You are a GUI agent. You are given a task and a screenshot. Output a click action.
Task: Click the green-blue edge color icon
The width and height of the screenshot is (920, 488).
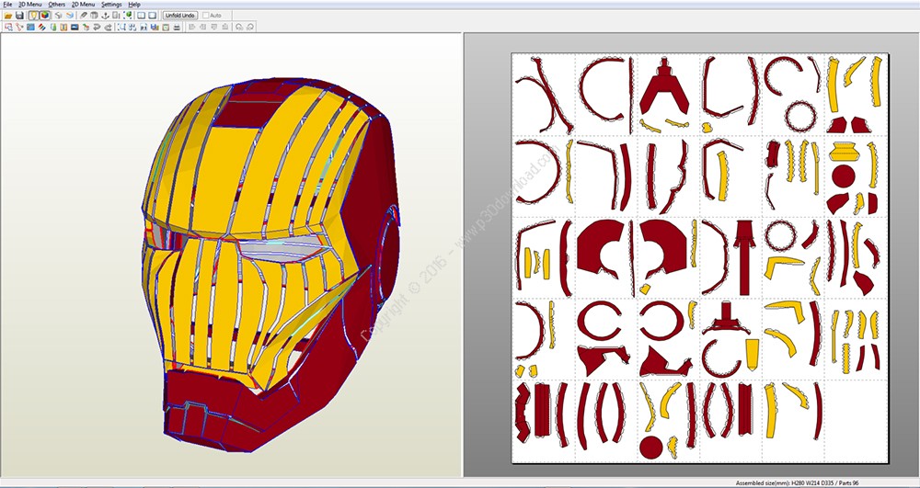click(52, 27)
